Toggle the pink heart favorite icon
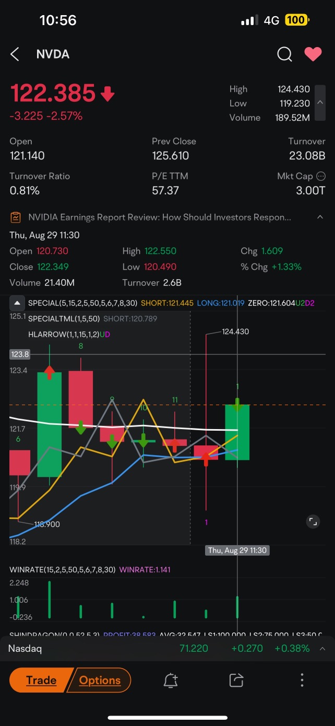Viewport: 335px width, 726px height. pos(313,54)
